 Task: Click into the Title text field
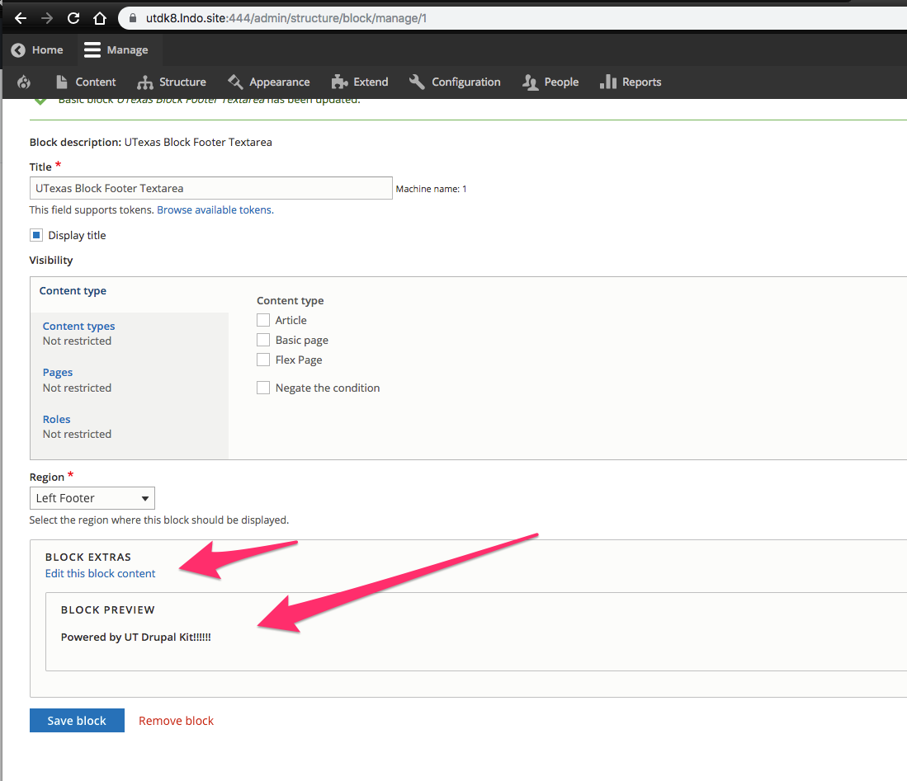point(210,188)
